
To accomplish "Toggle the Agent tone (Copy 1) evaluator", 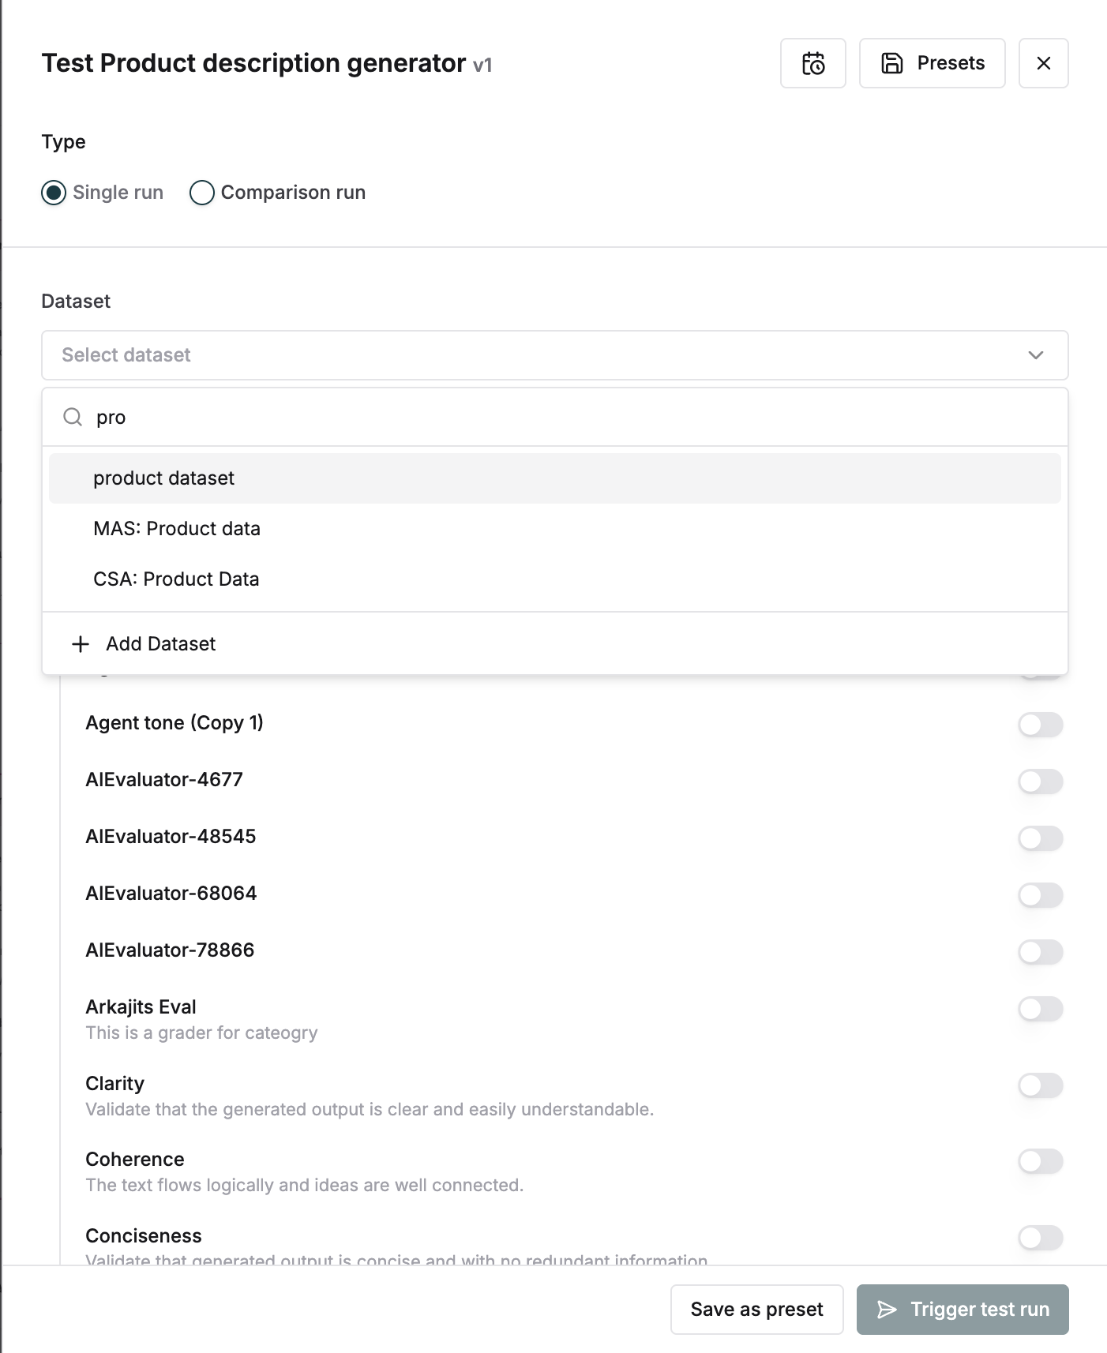I will coord(1039,725).
